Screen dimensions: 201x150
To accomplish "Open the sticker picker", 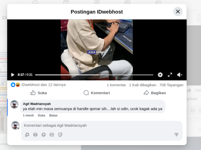I will 60,135.
